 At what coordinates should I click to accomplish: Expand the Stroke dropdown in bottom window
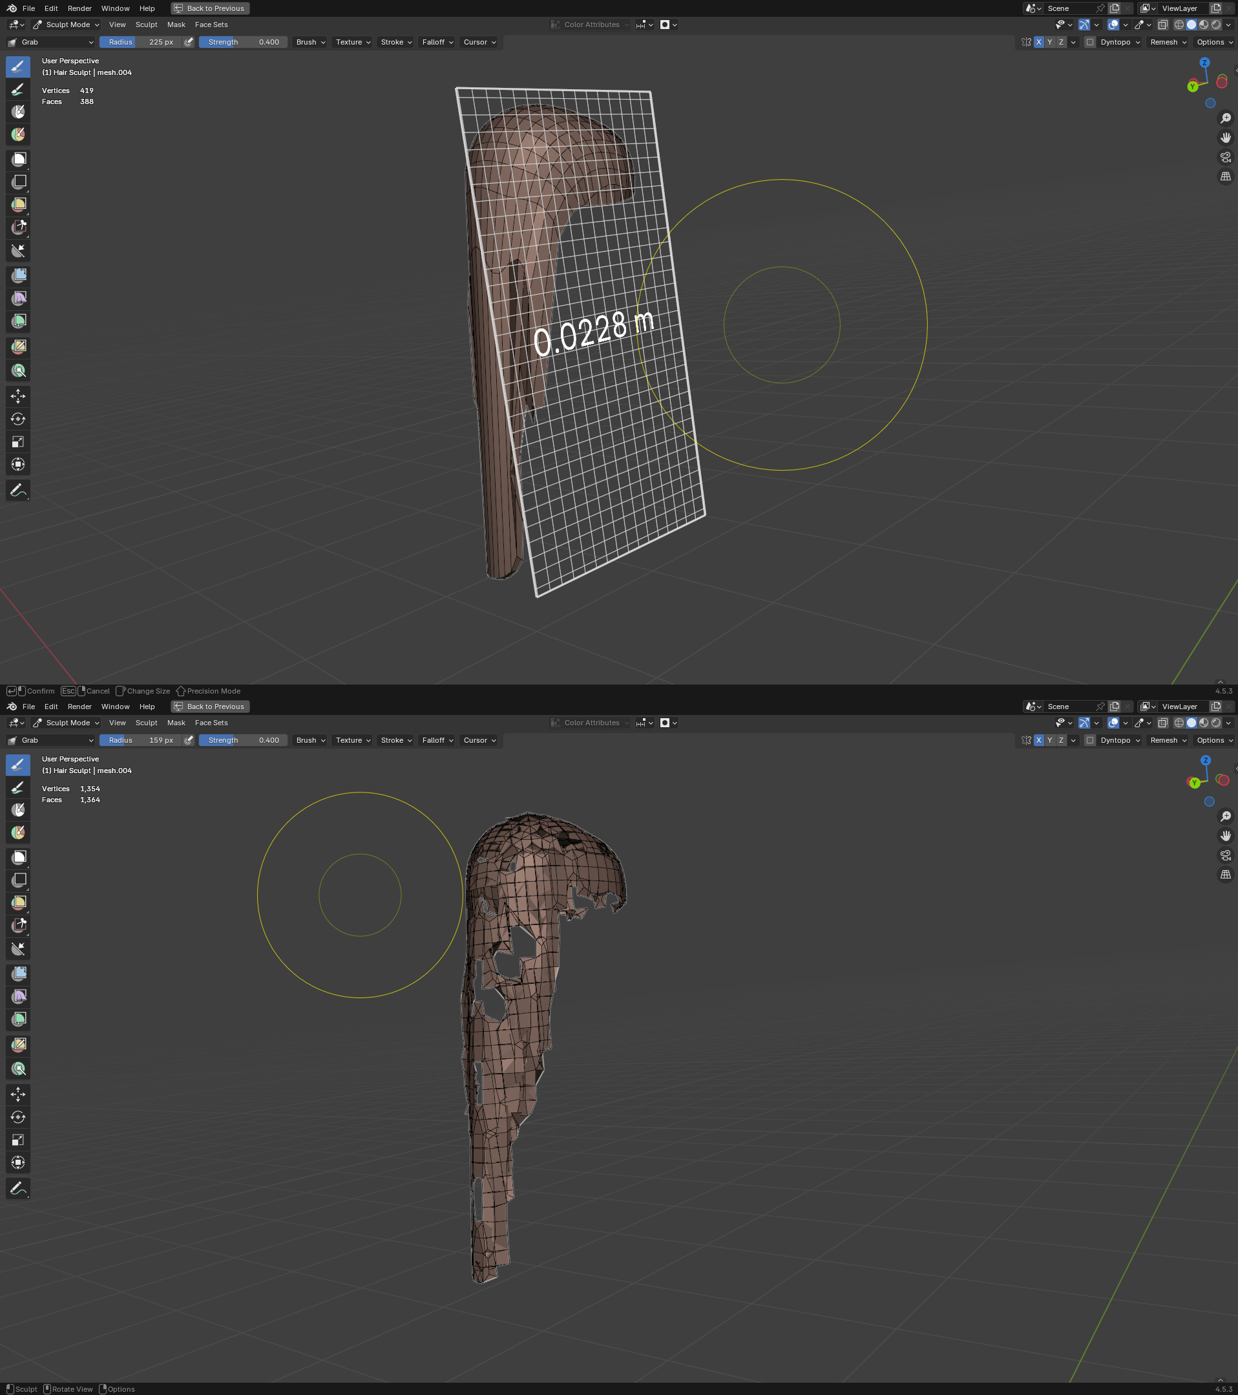[395, 741]
